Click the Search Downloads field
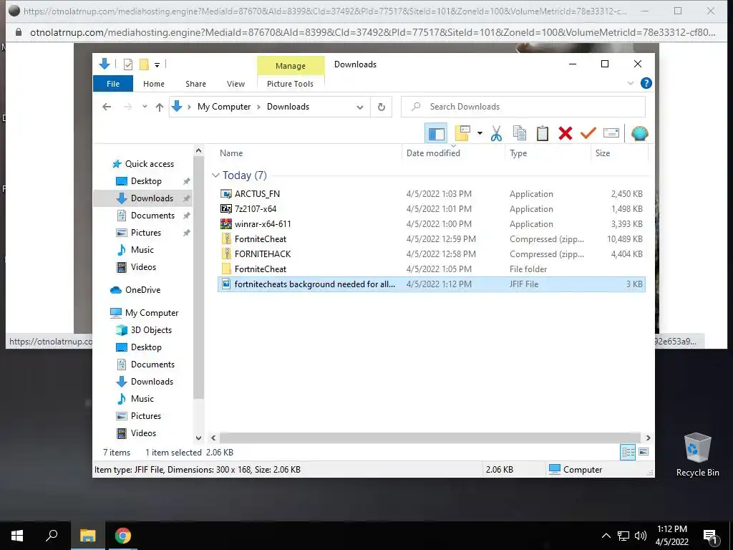Viewport: 733px width, 550px height. 523,107
